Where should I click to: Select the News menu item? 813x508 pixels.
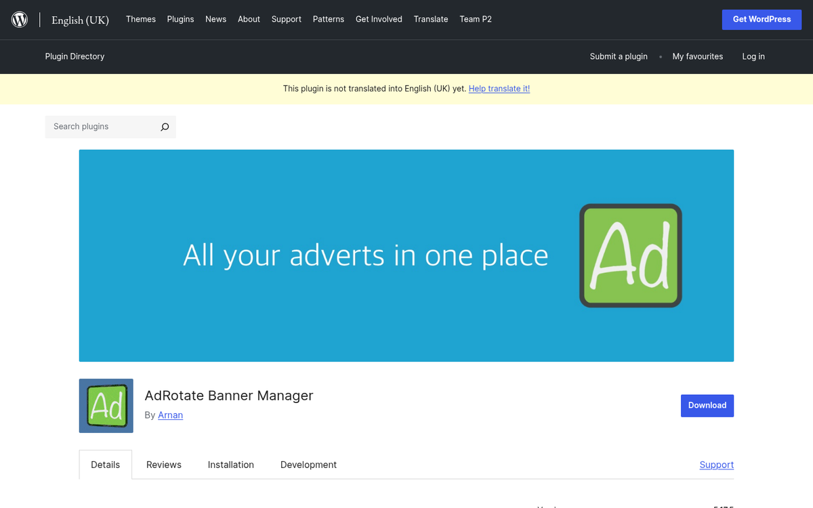pyautogui.click(x=215, y=19)
